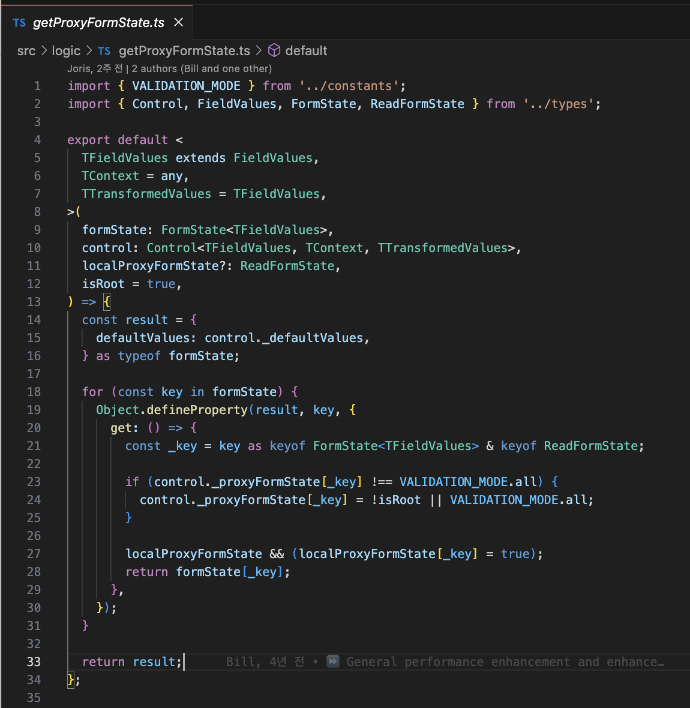Click the inline blame "Bill, 4년 전"
Screen dimensions: 690x708
265,662
